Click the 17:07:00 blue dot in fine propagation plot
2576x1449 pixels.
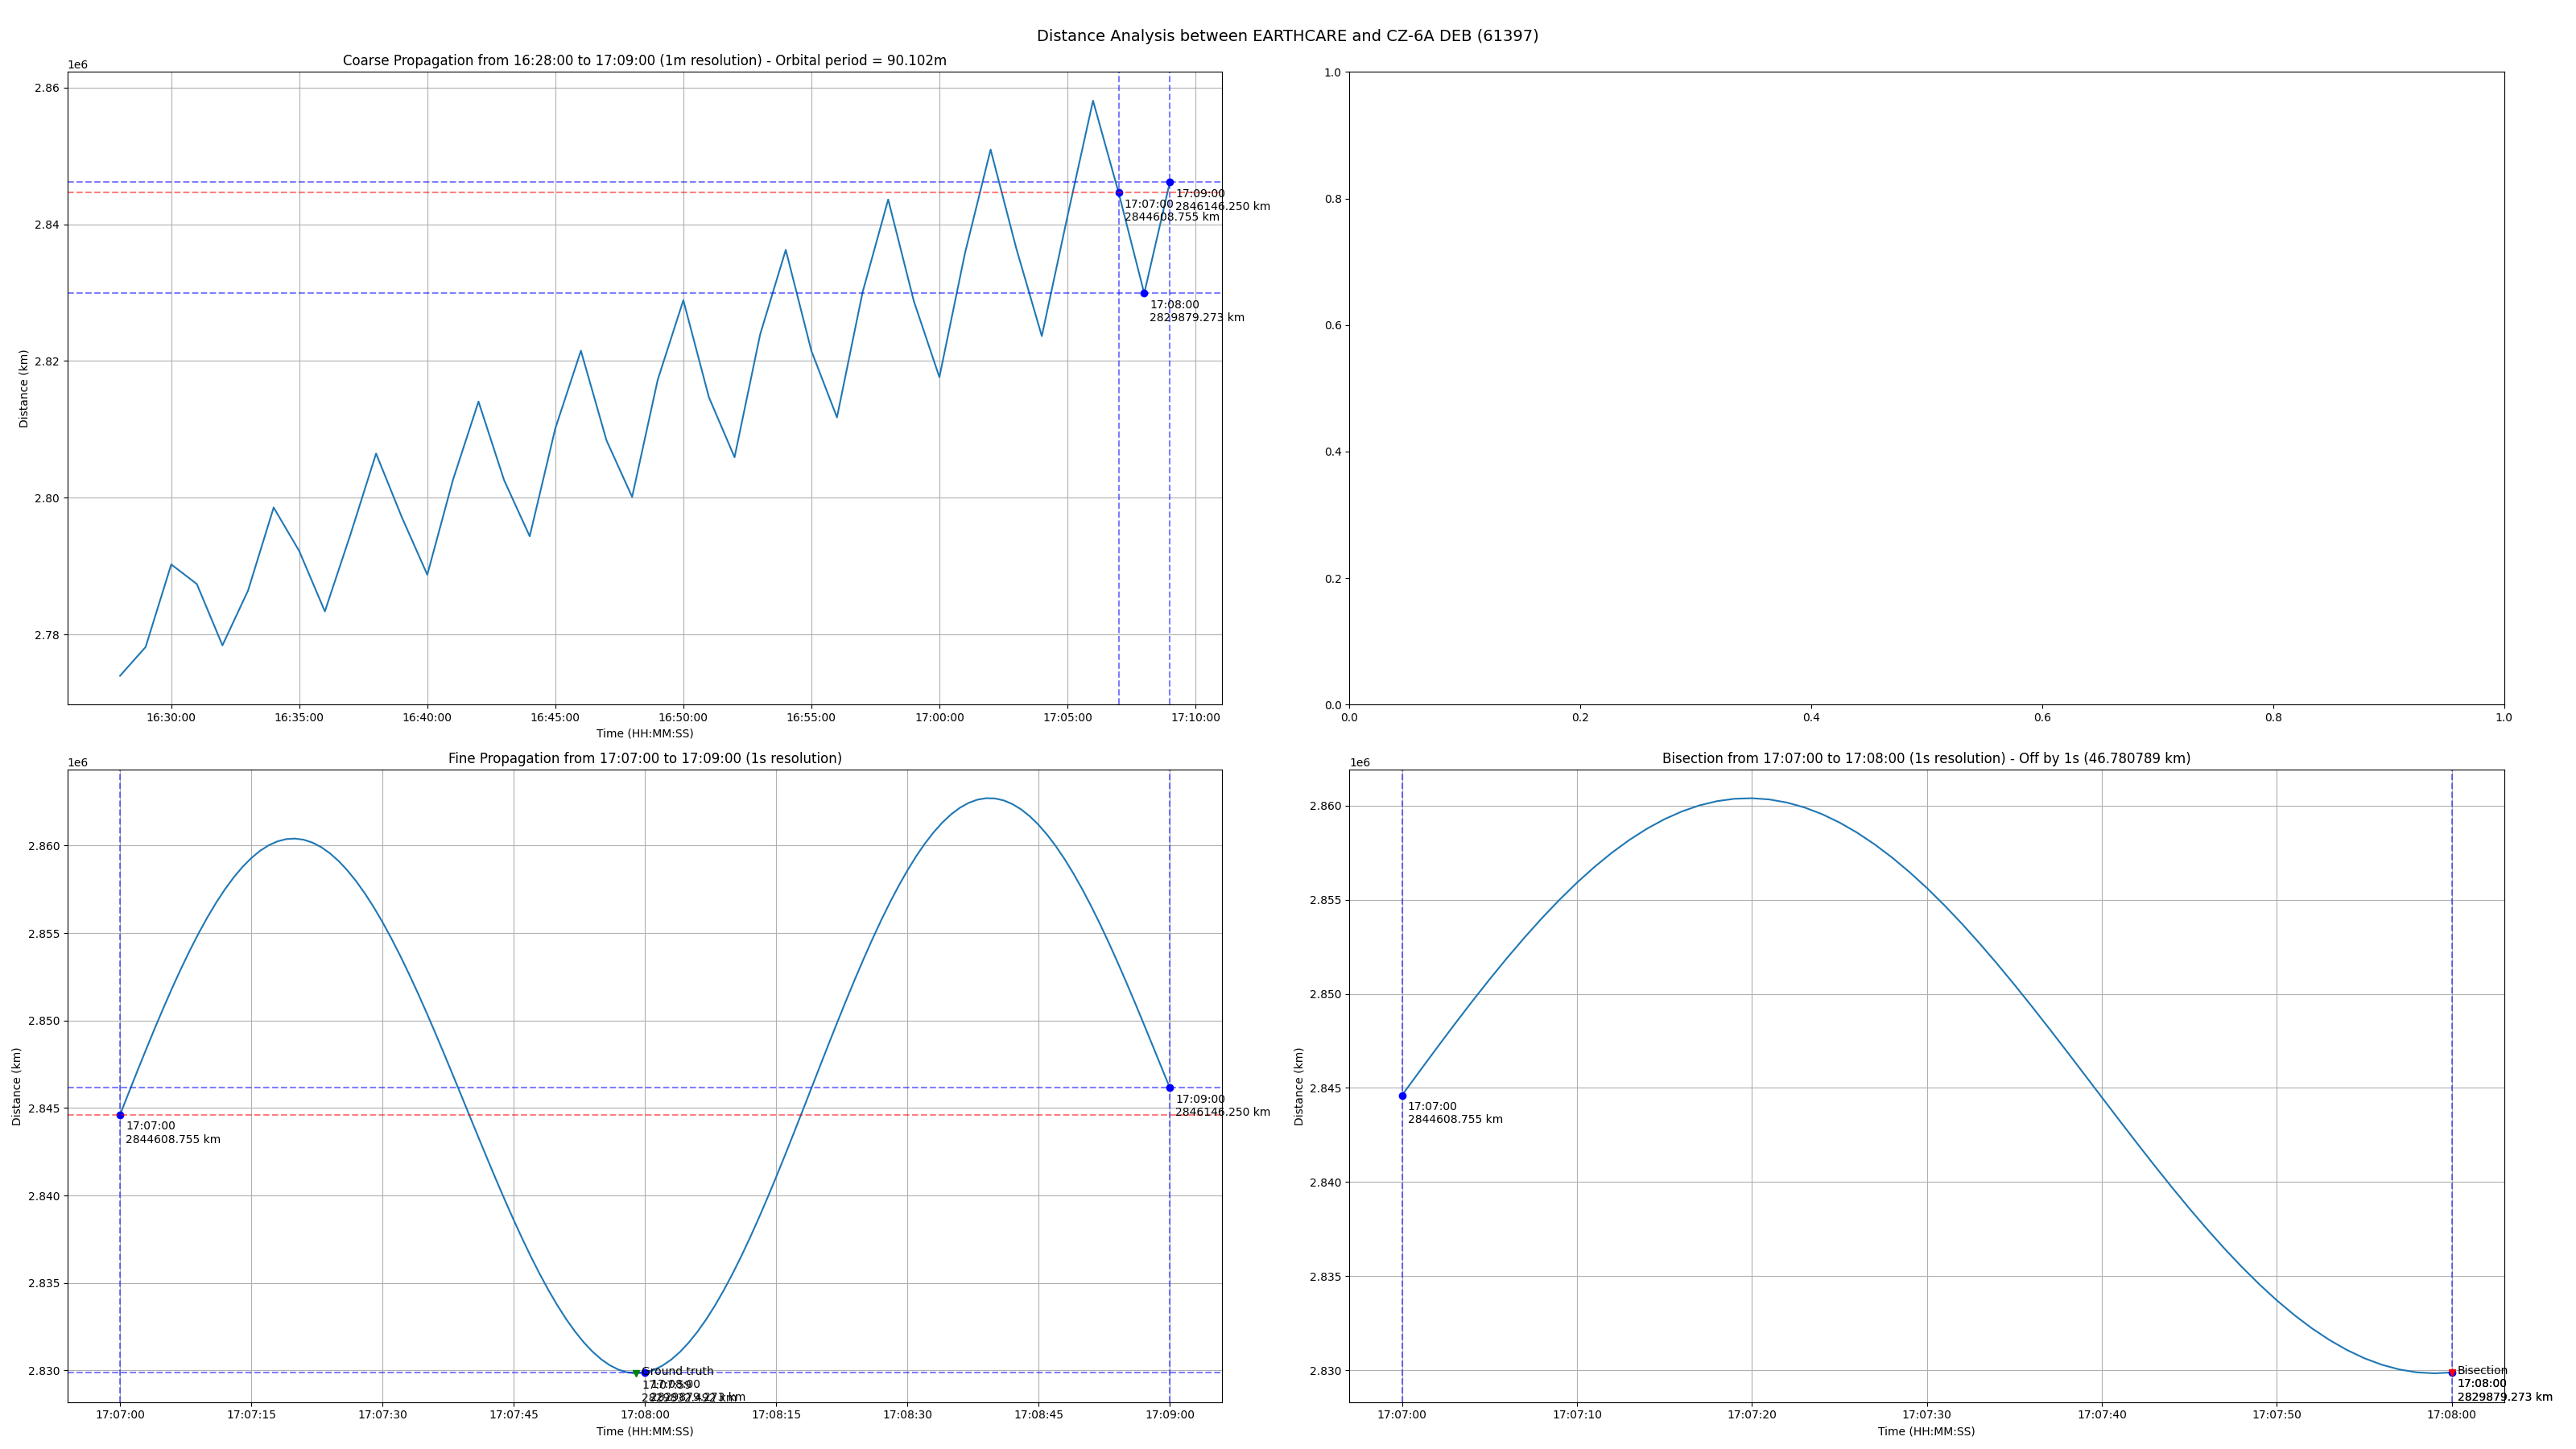click(x=120, y=1115)
